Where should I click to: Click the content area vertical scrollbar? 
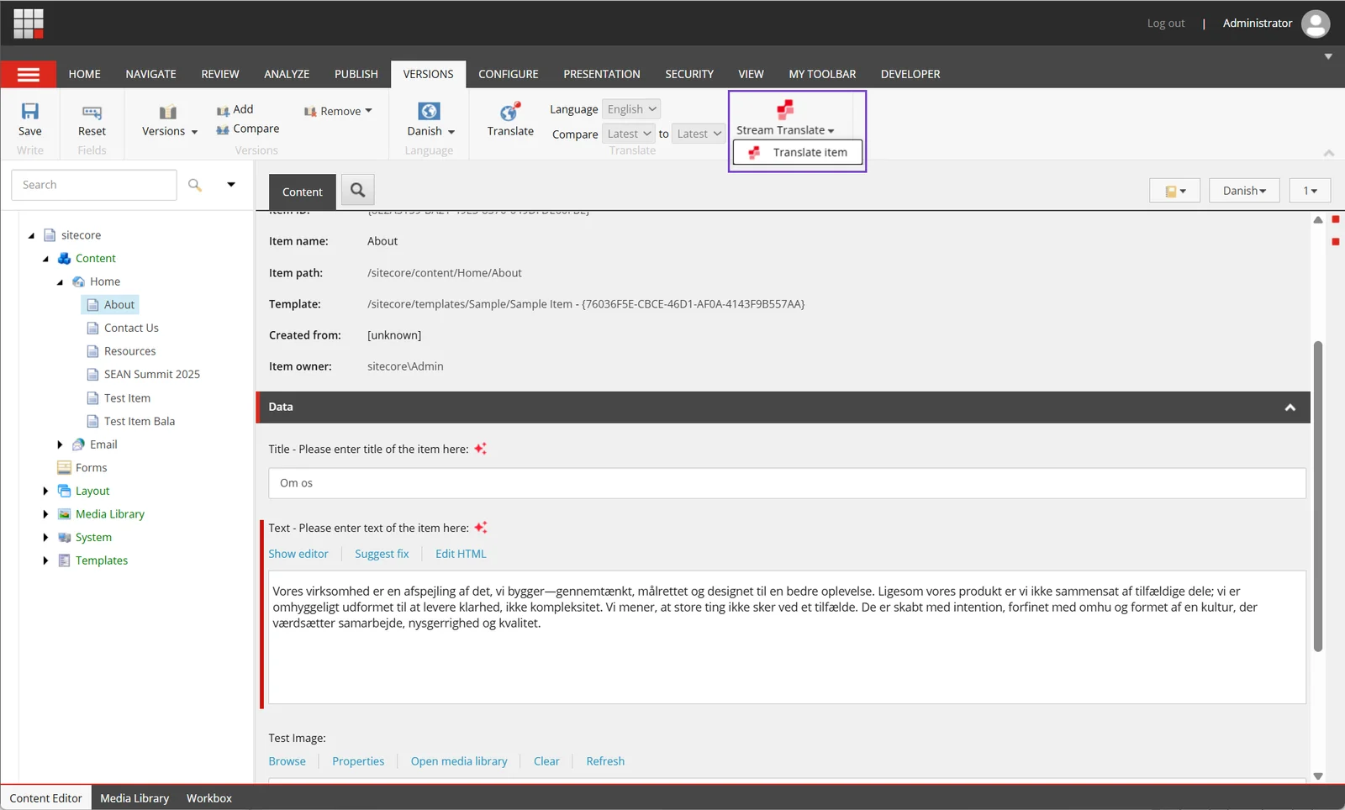(x=1318, y=496)
